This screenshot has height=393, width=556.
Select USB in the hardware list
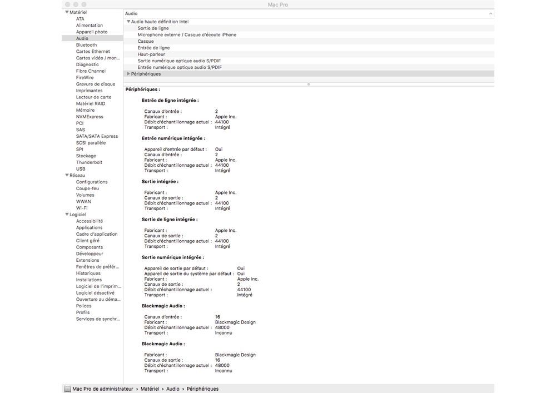pos(81,169)
